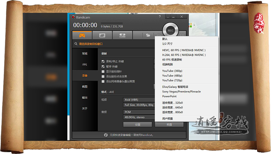This screenshot has width=271, height=154.
Task: Select the game recording mode gamepad icon
Action: point(82,35)
